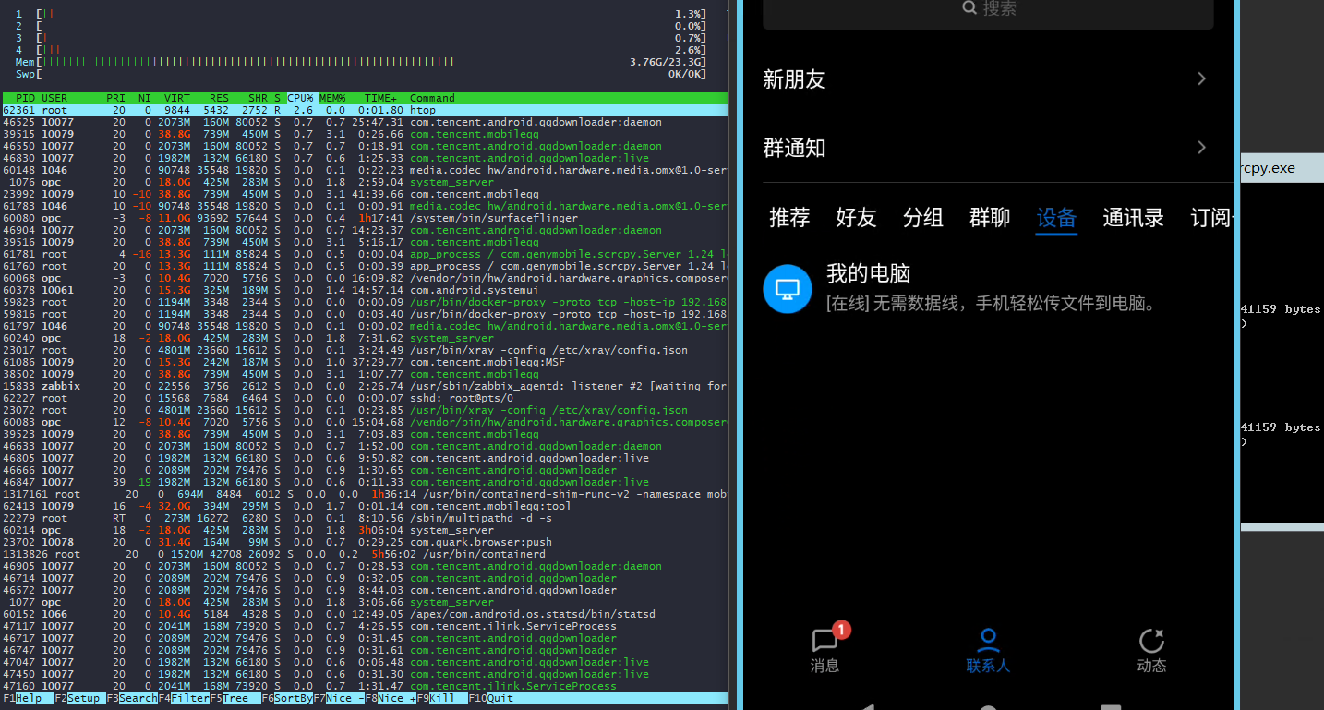Open the 推荐 tab
The image size is (1324, 710).
(789, 218)
